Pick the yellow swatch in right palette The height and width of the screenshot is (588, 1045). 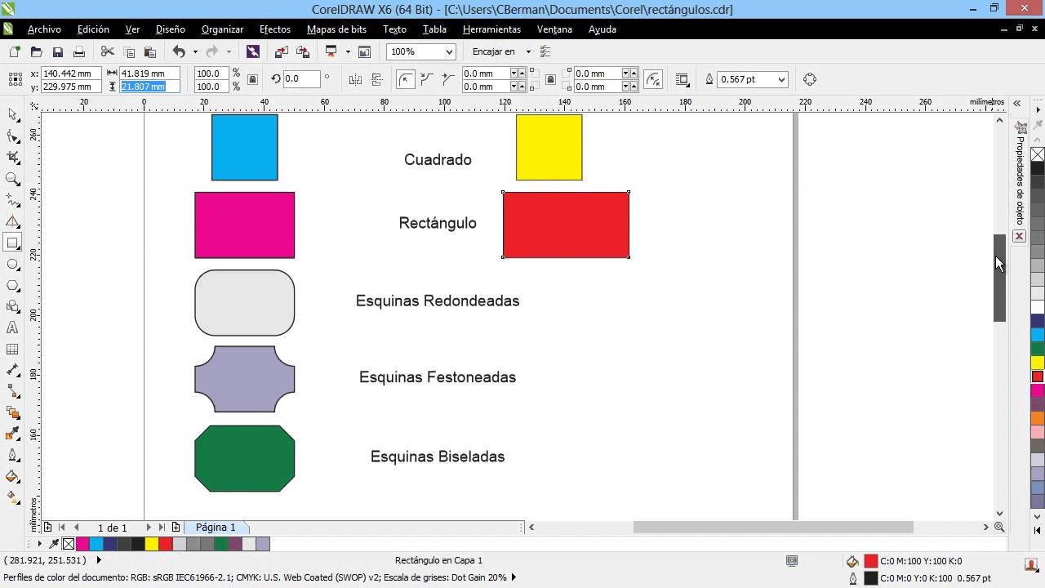(x=1038, y=363)
